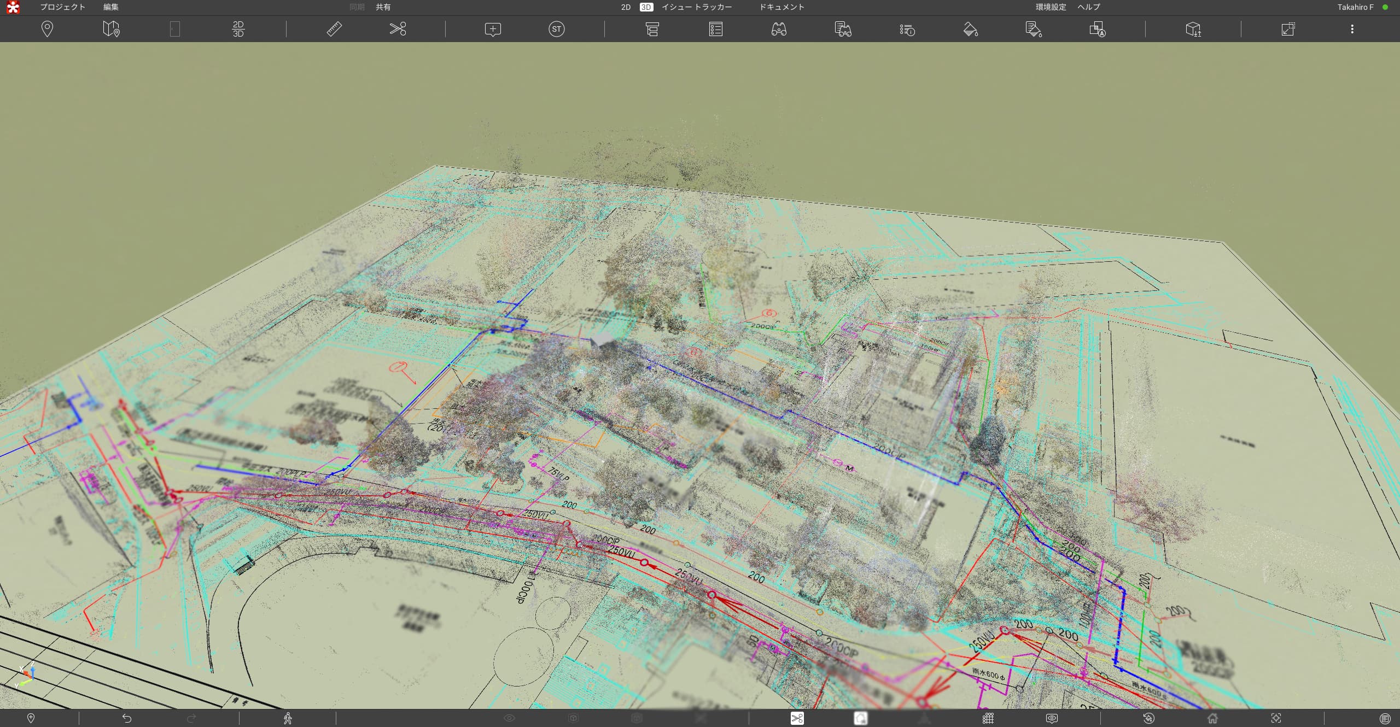Switch to the 2D view tab
1400x727 pixels.
pos(626,7)
